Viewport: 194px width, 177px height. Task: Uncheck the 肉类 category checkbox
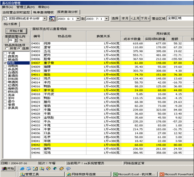tap(5, 63)
